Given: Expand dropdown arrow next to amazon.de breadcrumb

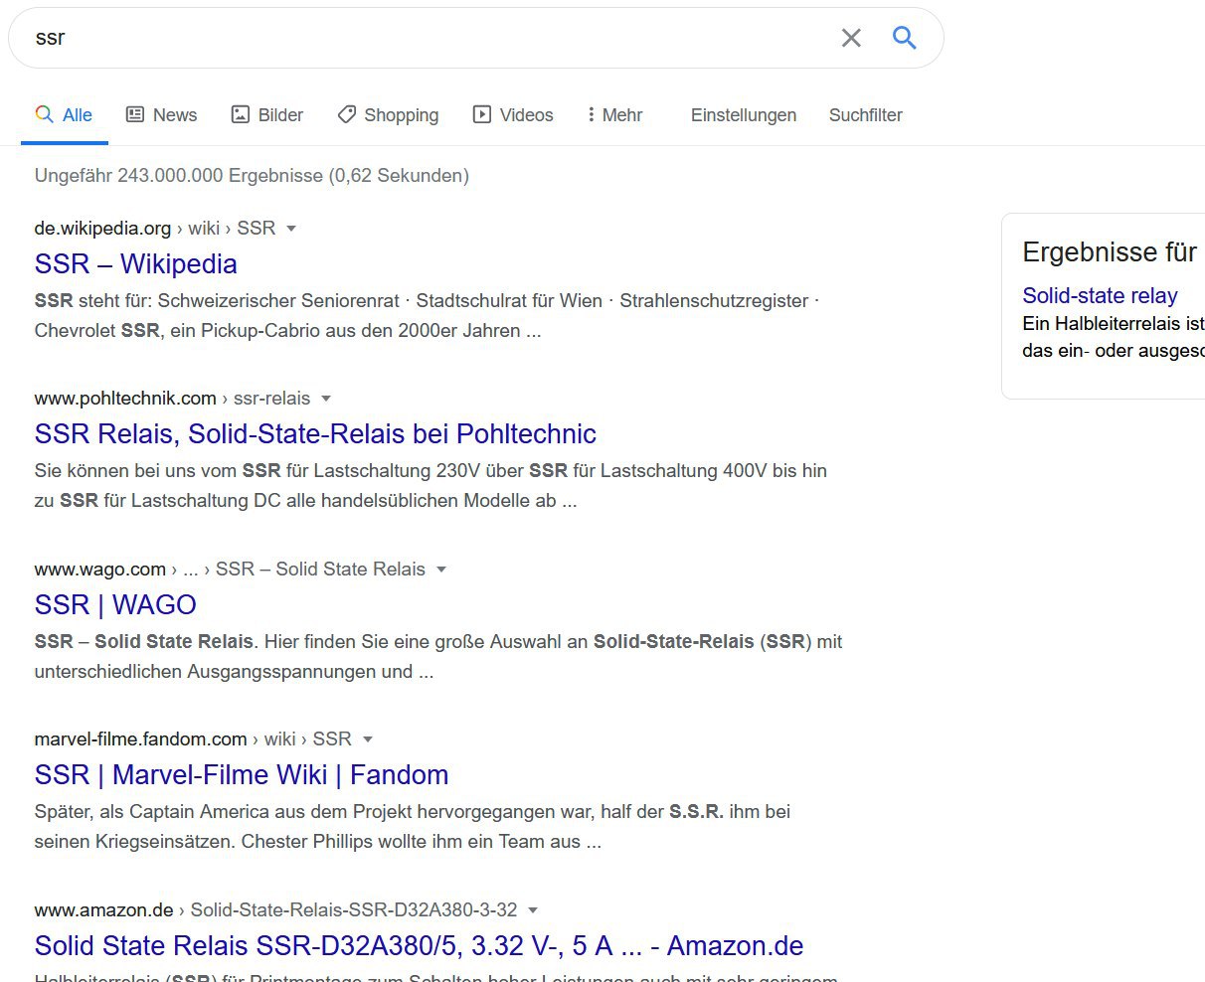Looking at the screenshot, I should point(533,910).
